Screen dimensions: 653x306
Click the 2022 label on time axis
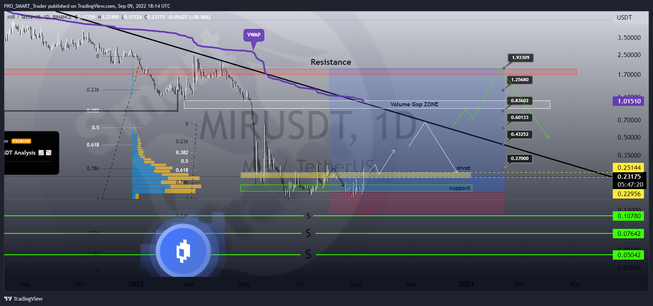(x=136, y=284)
